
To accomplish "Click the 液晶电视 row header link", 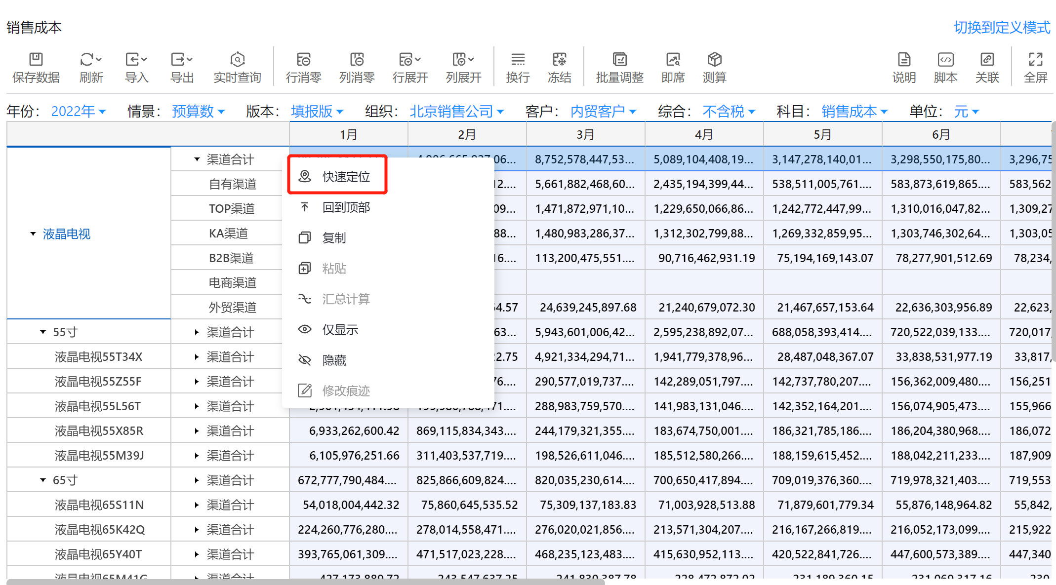I will (66, 234).
